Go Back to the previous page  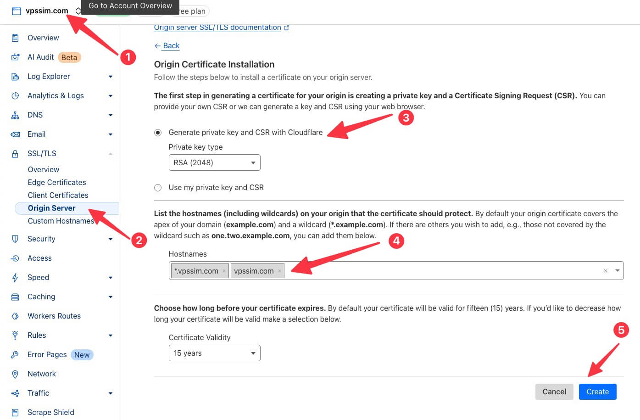[167, 45]
